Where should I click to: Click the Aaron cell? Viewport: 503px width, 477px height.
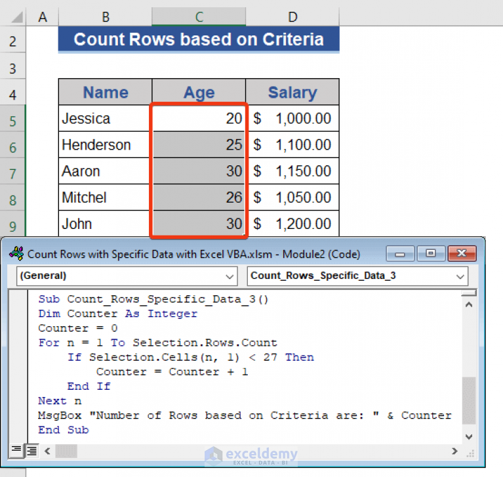[x=105, y=171]
